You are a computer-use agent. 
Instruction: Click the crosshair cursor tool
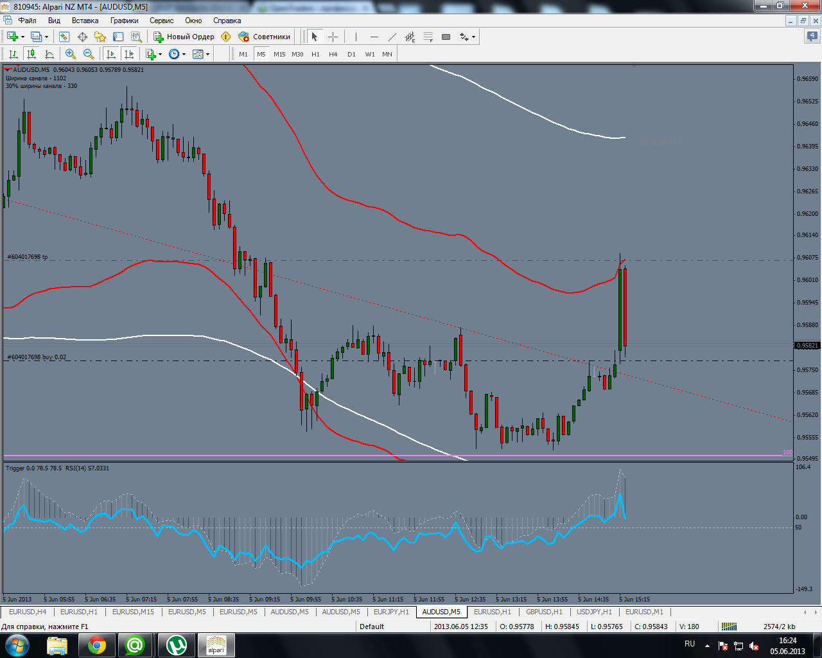pyautogui.click(x=333, y=37)
